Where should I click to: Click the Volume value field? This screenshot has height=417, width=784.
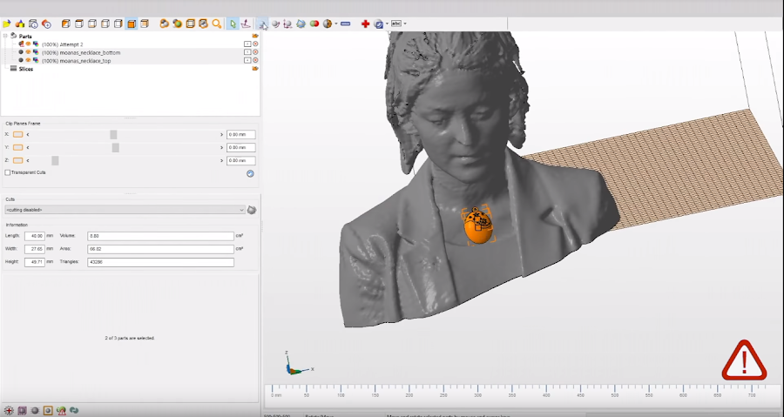tap(160, 236)
